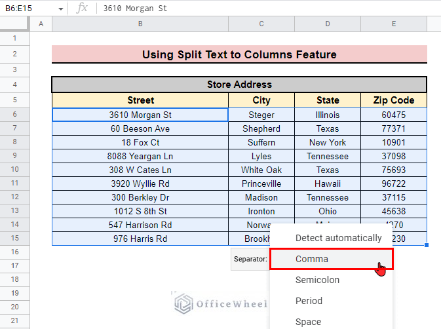Image resolution: width=441 pixels, height=329 pixels.
Task: Select zip code cell 45638
Action: click(394, 211)
